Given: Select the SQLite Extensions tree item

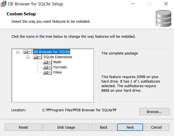Looking at the screenshot, I should (58, 57).
